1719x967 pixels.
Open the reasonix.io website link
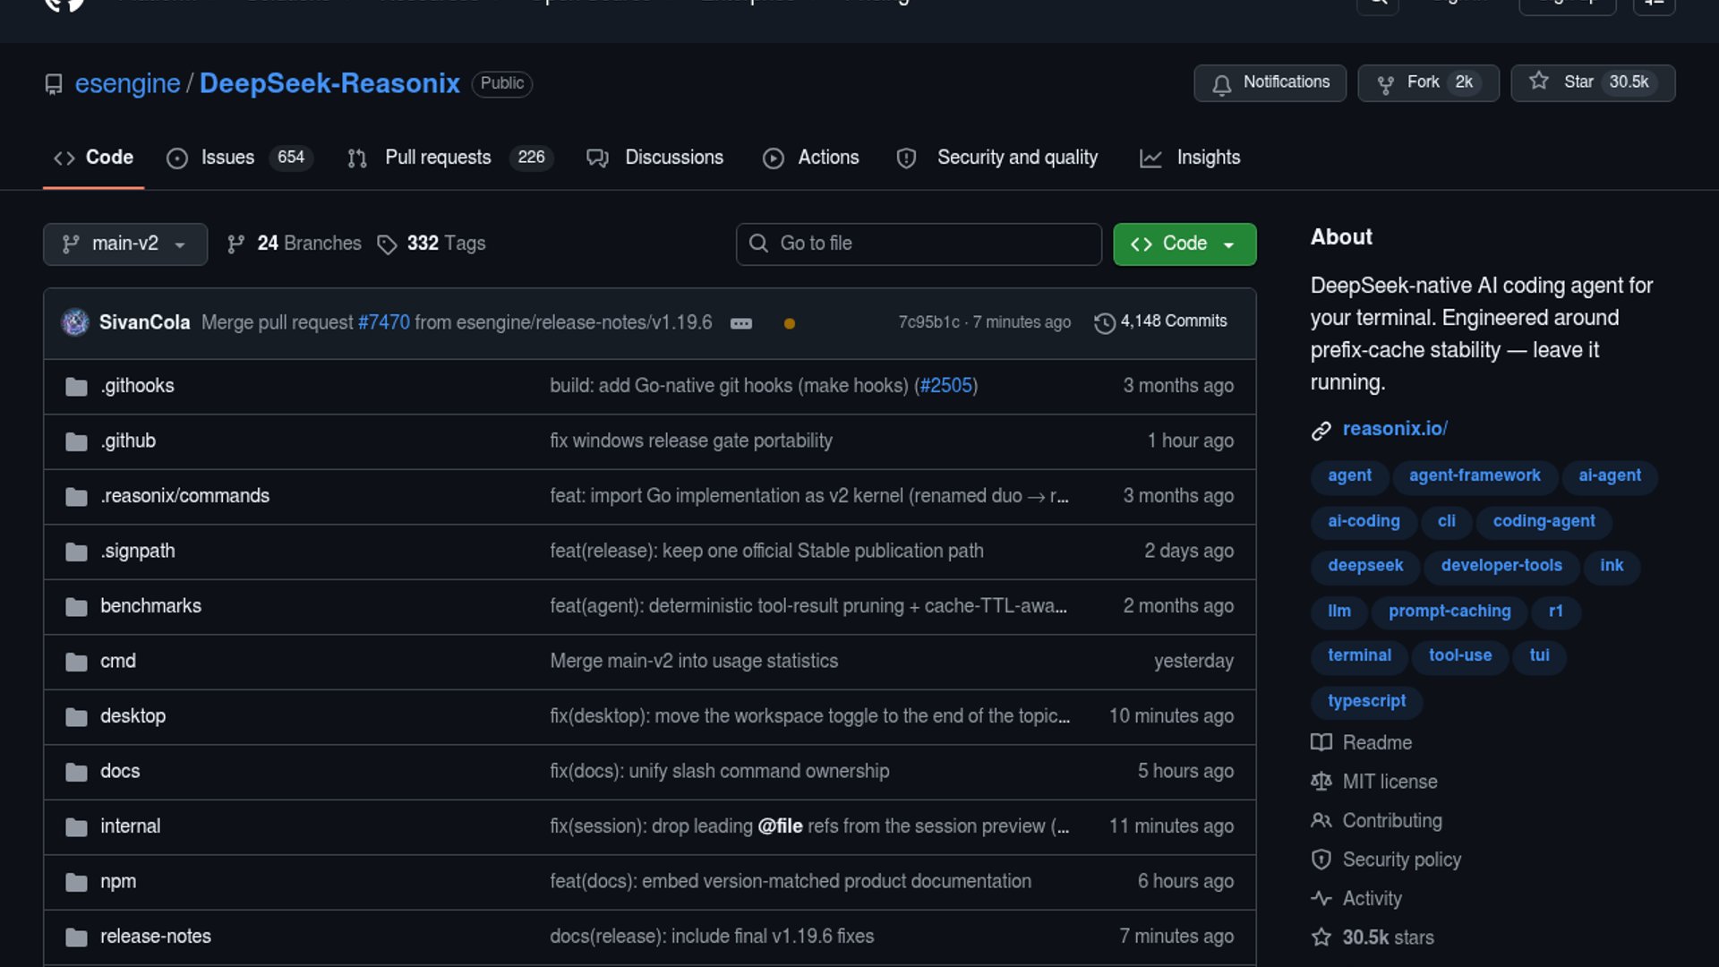[1395, 429]
